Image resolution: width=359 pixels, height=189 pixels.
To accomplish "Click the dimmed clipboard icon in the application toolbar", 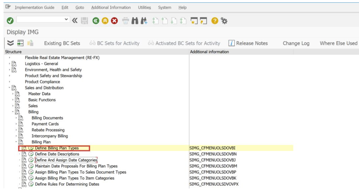I will 30,43.
